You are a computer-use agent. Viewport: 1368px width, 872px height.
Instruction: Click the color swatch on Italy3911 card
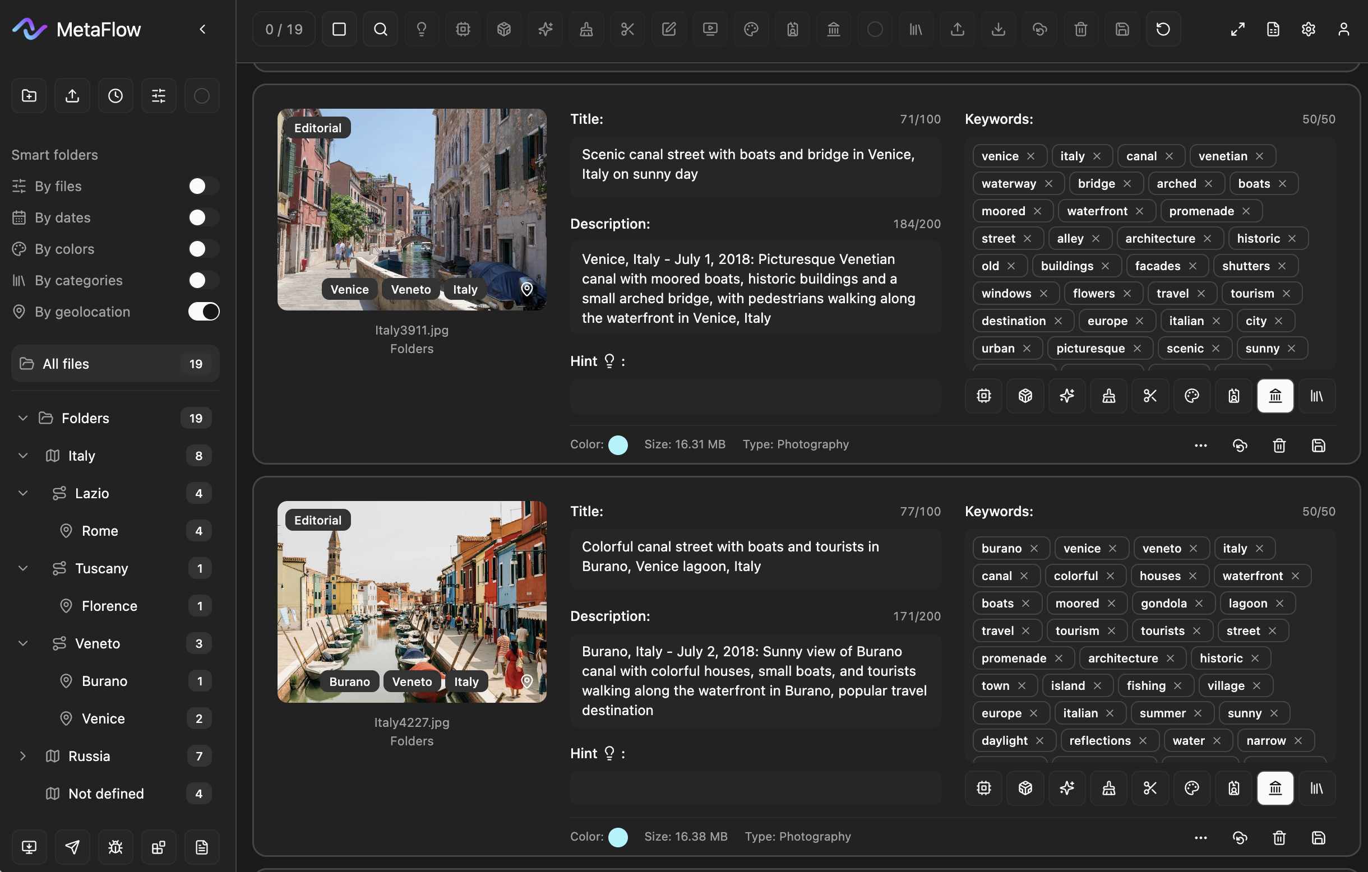pyautogui.click(x=617, y=444)
